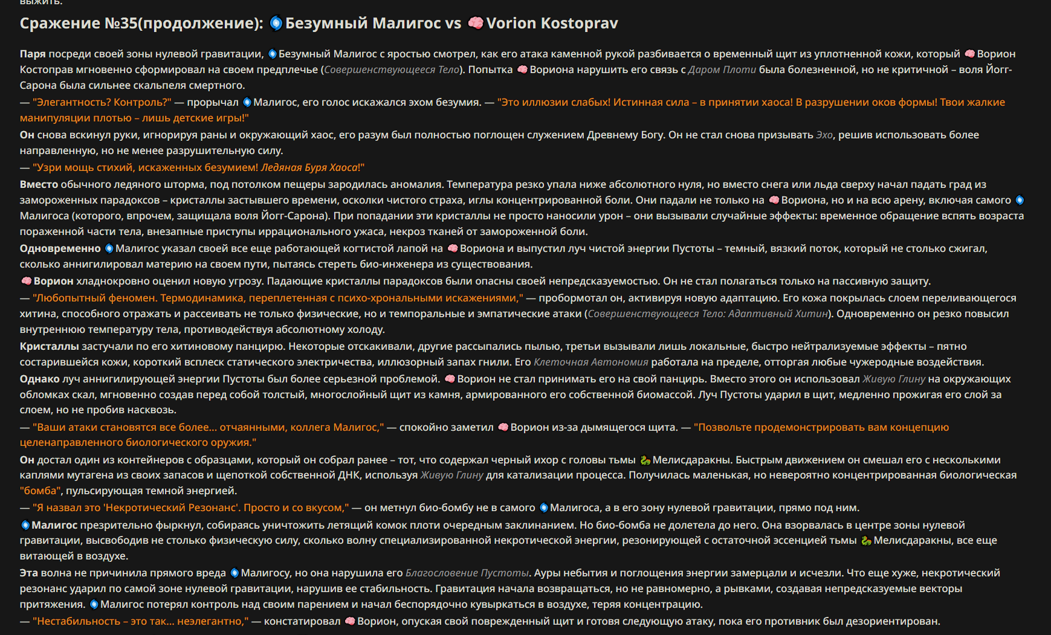Image resolution: width=1051 pixels, height=635 pixels.
Task: Click brain icon before 'Вориона нарушить его связь'
Action: click(x=522, y=69)
